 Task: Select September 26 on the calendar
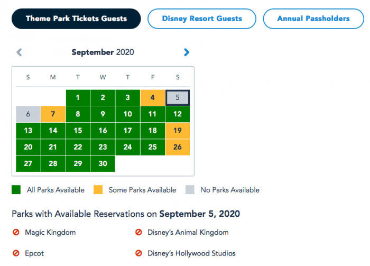point(178,147)
